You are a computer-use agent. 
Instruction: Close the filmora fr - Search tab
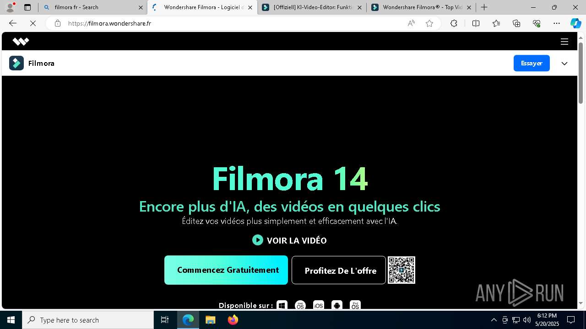pos(141,7)
